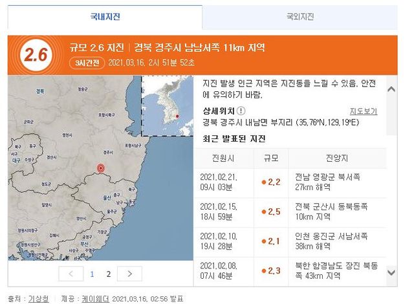414x304 pixels.
Task: Click the Korea overview inset map
Action: (167, 107)
